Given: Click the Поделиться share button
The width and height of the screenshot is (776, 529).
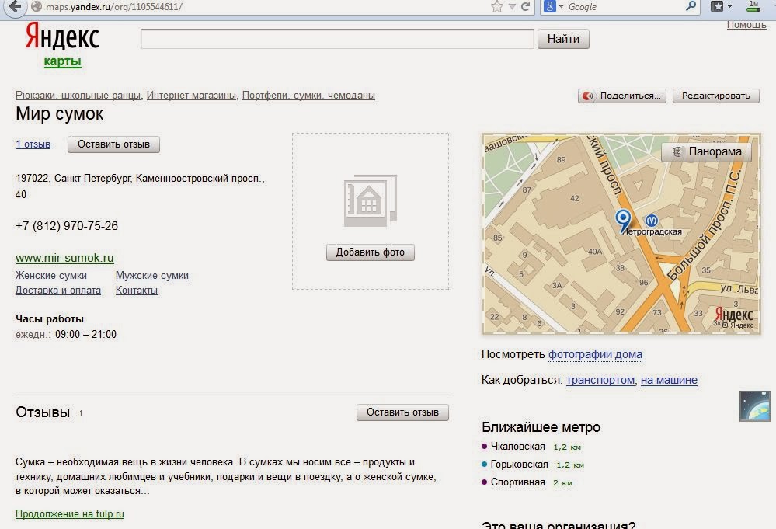Looking at the screenshot, I should [622, 96].
